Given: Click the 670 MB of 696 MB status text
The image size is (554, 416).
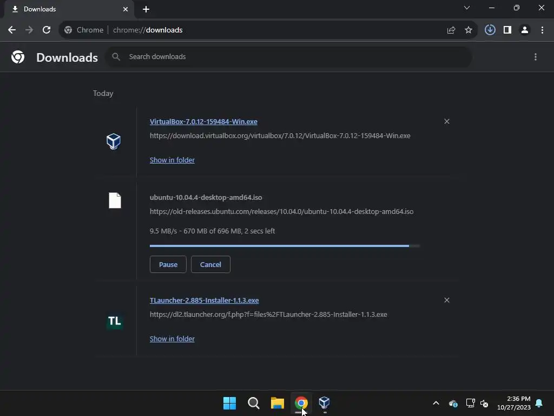Looking at the screenshot, I should click(x=212, y=231).
